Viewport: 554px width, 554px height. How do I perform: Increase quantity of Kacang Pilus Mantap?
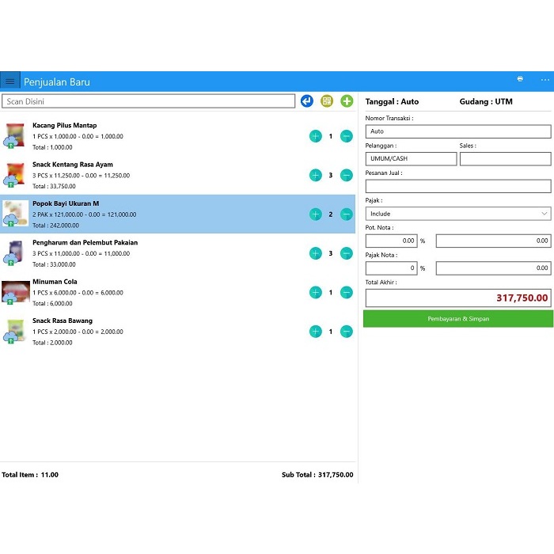[316, 136]
